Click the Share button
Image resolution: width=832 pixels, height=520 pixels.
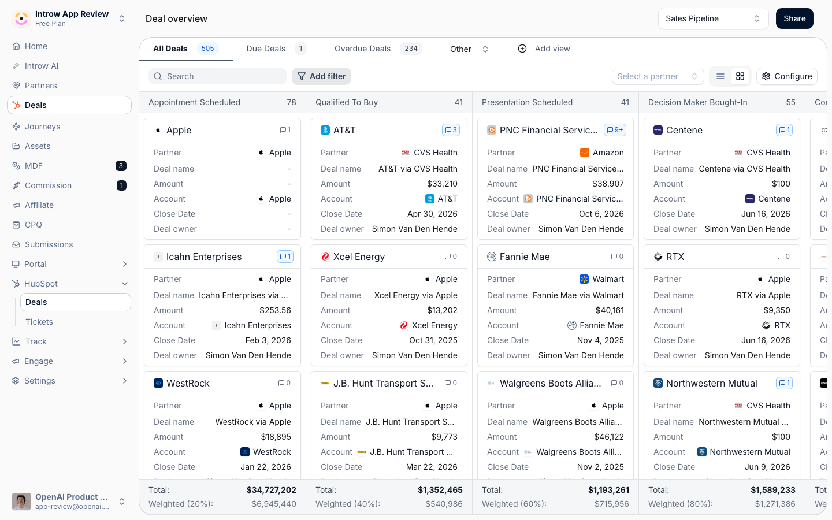coord(794,18)
